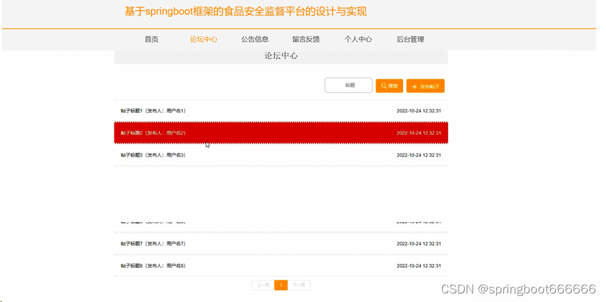This screenshot has height=302, width=606.
Task: Open post 帖子标题7 by 用户名7
Action: [281, 244]
